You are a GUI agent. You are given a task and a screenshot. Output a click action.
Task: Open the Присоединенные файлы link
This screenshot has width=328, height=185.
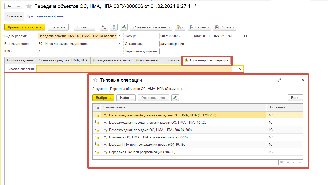(46, 16)
